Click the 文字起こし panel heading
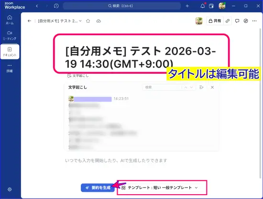This screenshot has width=263, height=199. 77,87
